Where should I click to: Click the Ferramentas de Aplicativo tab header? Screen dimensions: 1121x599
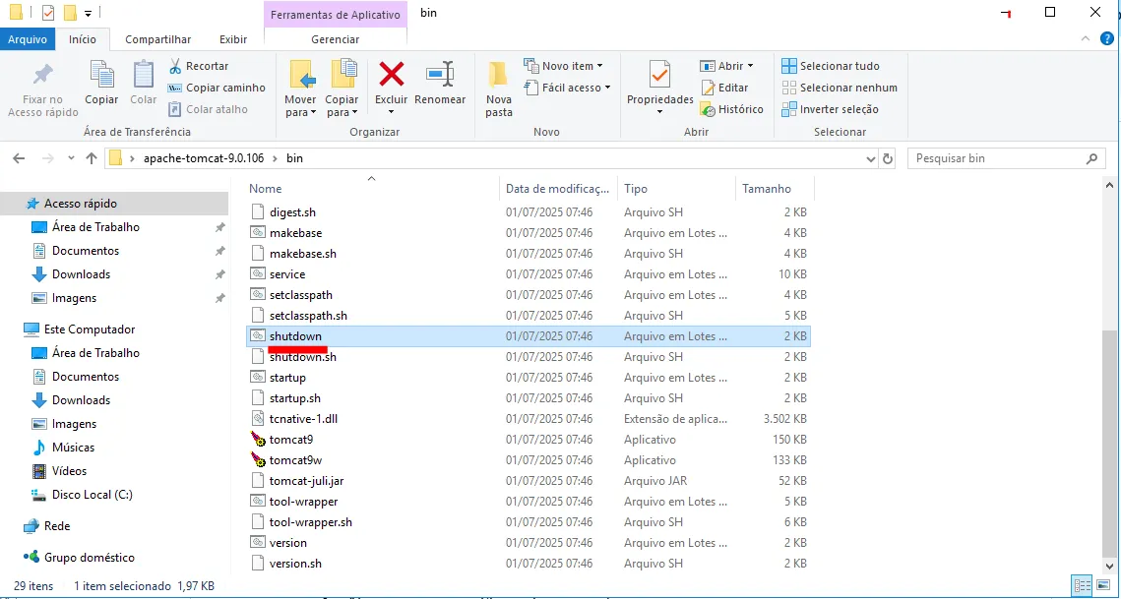(x=336, y=15)
